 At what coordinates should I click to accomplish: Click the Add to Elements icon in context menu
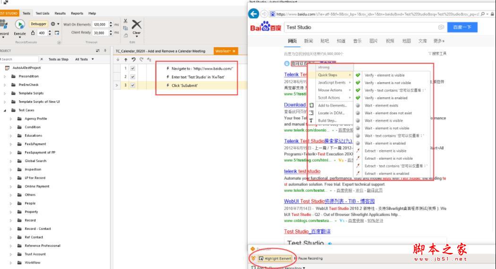click(311, 105)
